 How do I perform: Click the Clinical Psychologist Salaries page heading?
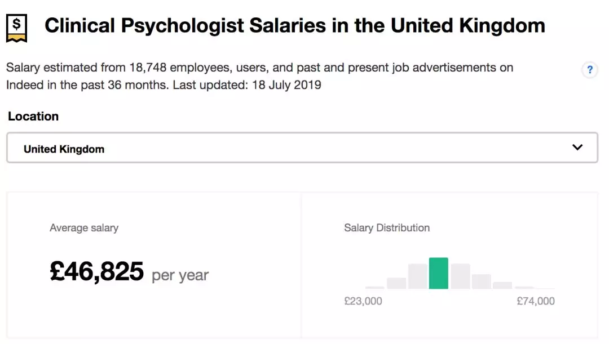[294, 26]
